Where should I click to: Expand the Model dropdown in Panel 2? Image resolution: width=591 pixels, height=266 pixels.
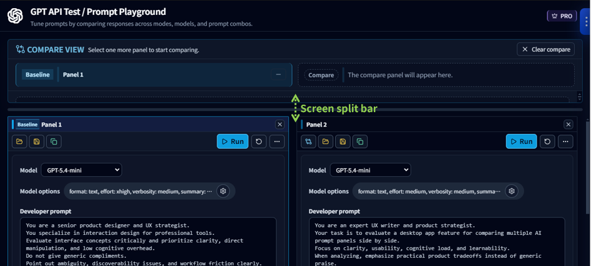point(370,170)
